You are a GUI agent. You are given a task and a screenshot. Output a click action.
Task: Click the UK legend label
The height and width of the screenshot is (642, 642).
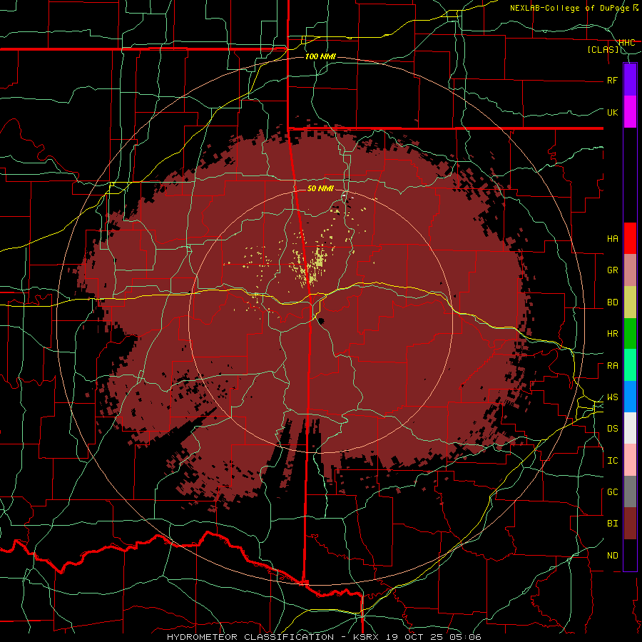point(612,112)
